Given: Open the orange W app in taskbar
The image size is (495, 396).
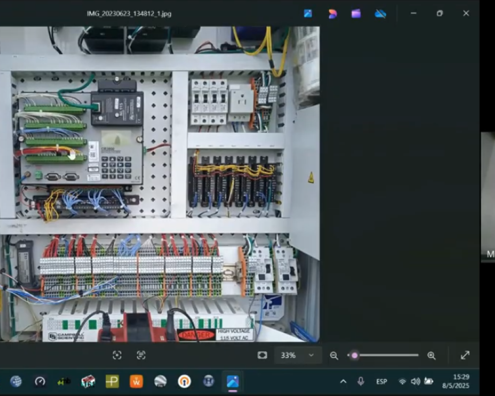Looking at the screenshot, I should [136, 381].
